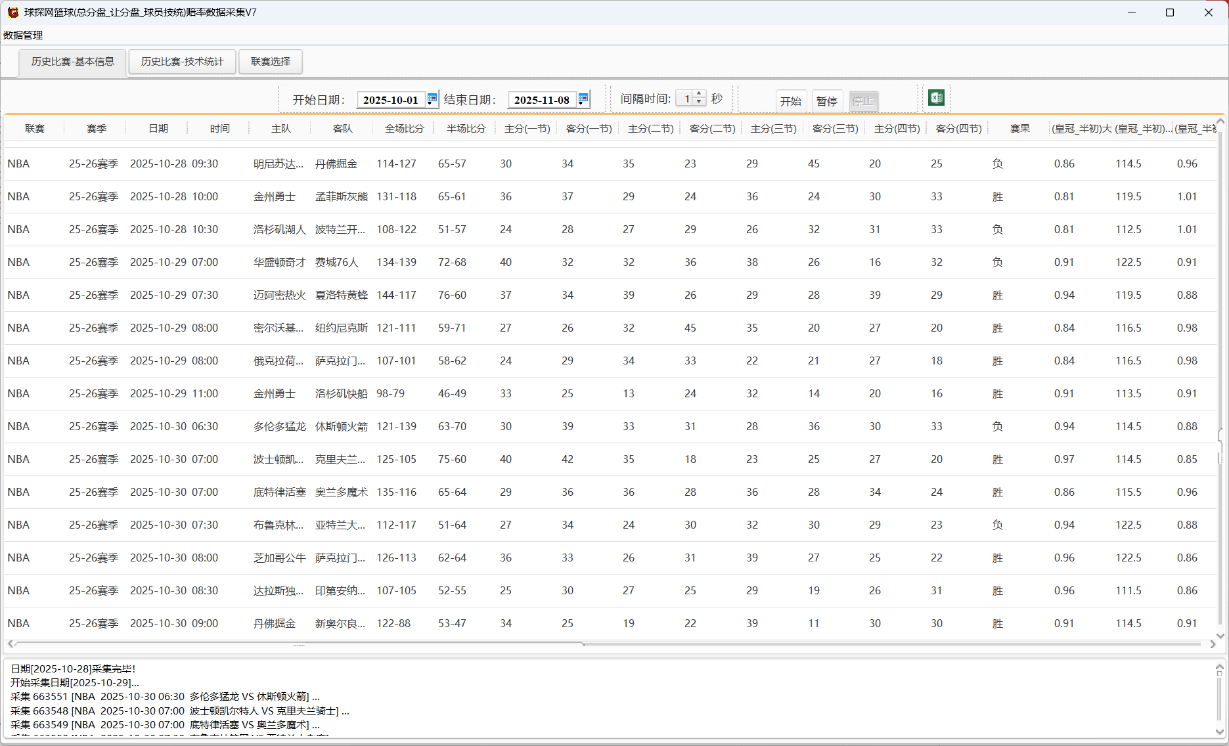Image resolution: width=1229 pixels, height=746 pixels.
Task: Sort by 联赛 column header
Action: point(35,129)
